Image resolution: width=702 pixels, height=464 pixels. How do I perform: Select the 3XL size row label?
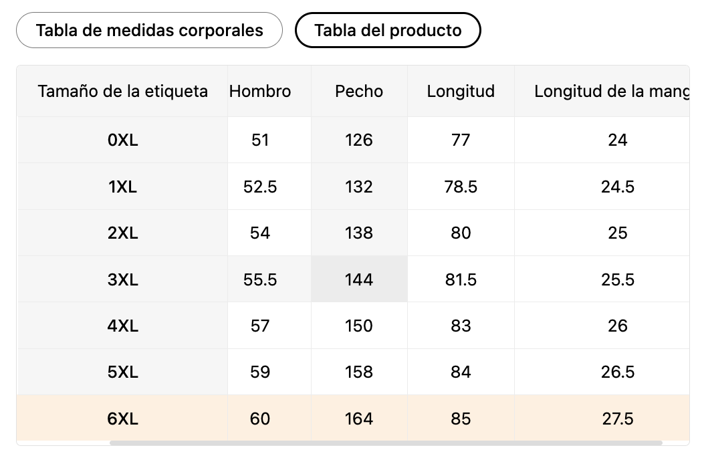pos(122,279)
